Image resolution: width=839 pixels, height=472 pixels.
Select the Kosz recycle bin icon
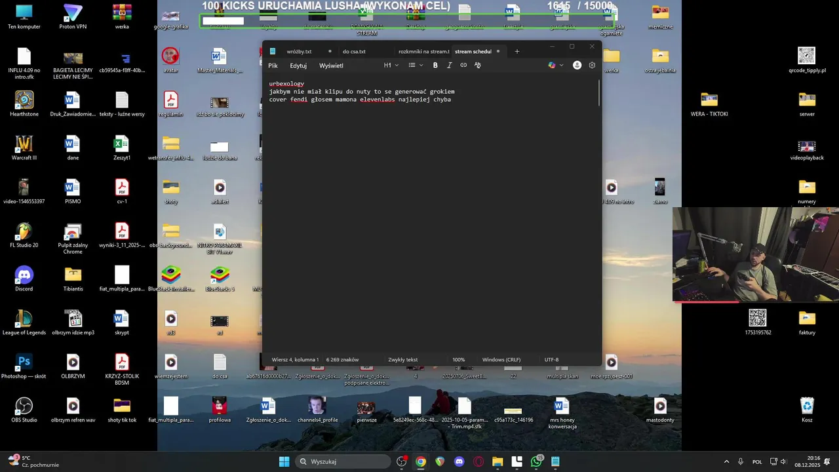pyautogui.click(x=807, y=410)
